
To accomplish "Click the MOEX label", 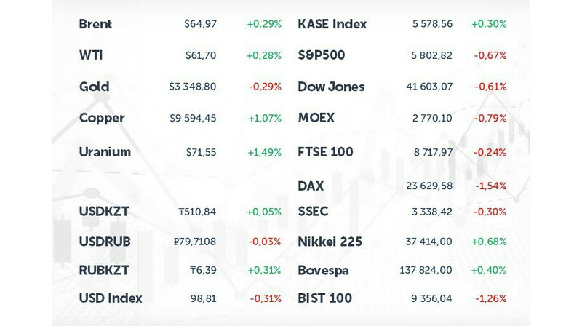I will [316, 118].
